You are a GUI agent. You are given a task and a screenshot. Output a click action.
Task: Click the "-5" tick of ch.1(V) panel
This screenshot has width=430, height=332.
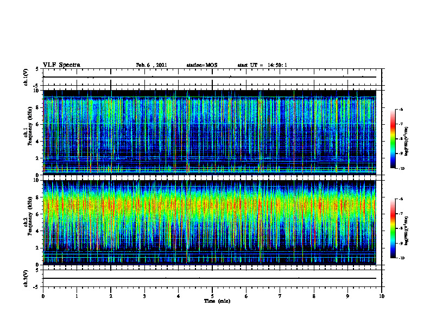[36, 85]
